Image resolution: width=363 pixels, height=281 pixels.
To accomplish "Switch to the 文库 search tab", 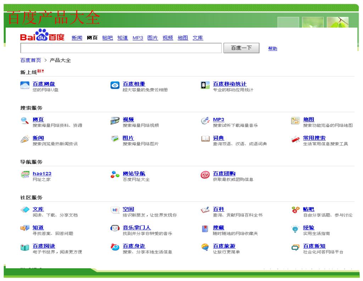I will (x=198, y=38).
